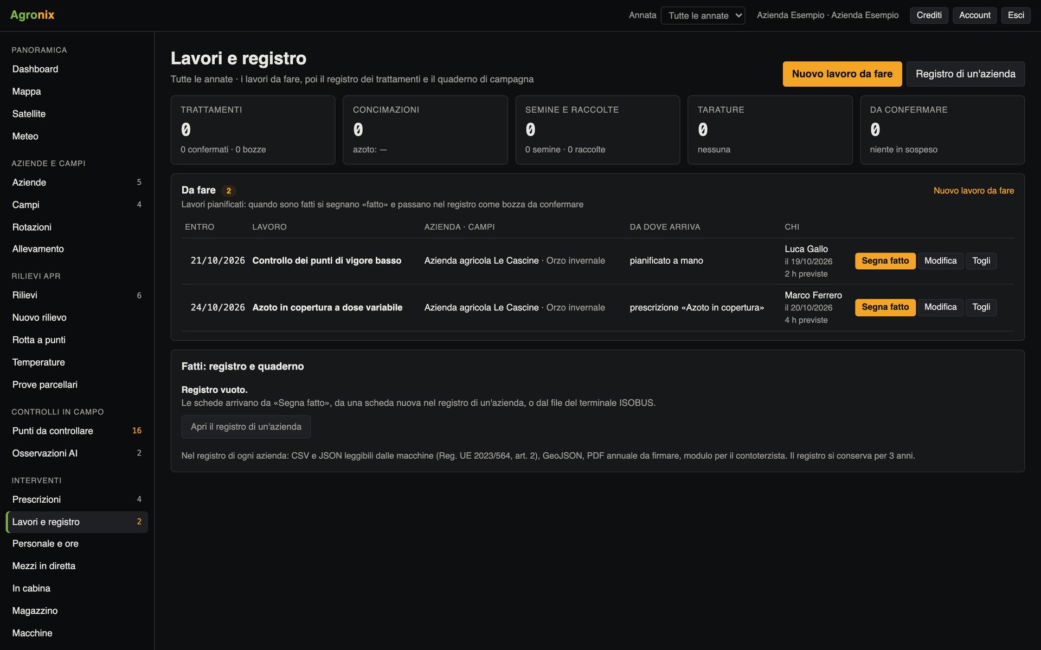This screenshot has height=650, width=1041.
Task: Go to Dashboard in the sidebar
Action: (77, 69)
